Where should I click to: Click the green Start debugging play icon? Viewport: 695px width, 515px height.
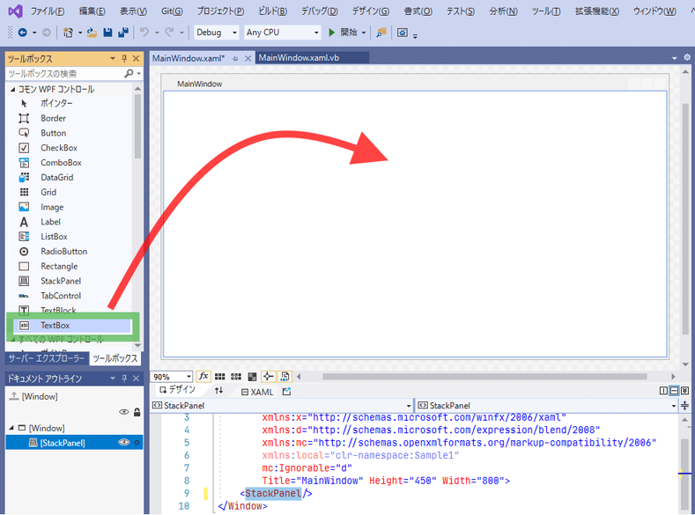pyautogui.click(x=332, y=33)
